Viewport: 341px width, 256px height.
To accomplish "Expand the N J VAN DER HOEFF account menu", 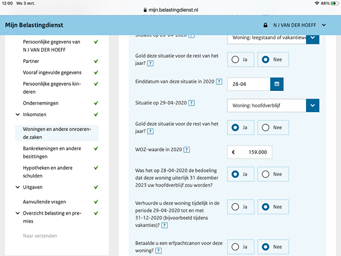I will click(324, 25).
